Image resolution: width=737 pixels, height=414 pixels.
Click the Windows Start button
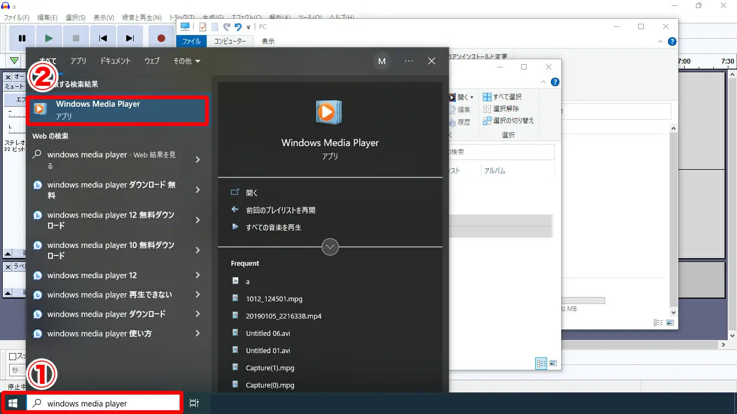(x=13, y=403)
